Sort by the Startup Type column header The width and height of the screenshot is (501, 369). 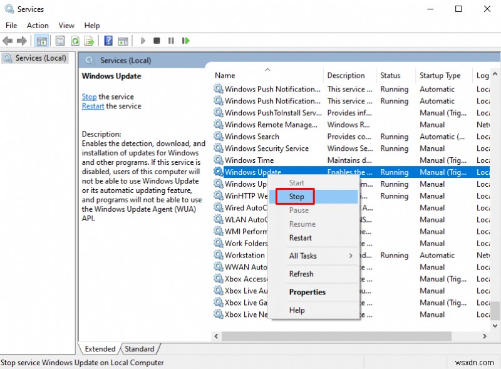[443, 75]
